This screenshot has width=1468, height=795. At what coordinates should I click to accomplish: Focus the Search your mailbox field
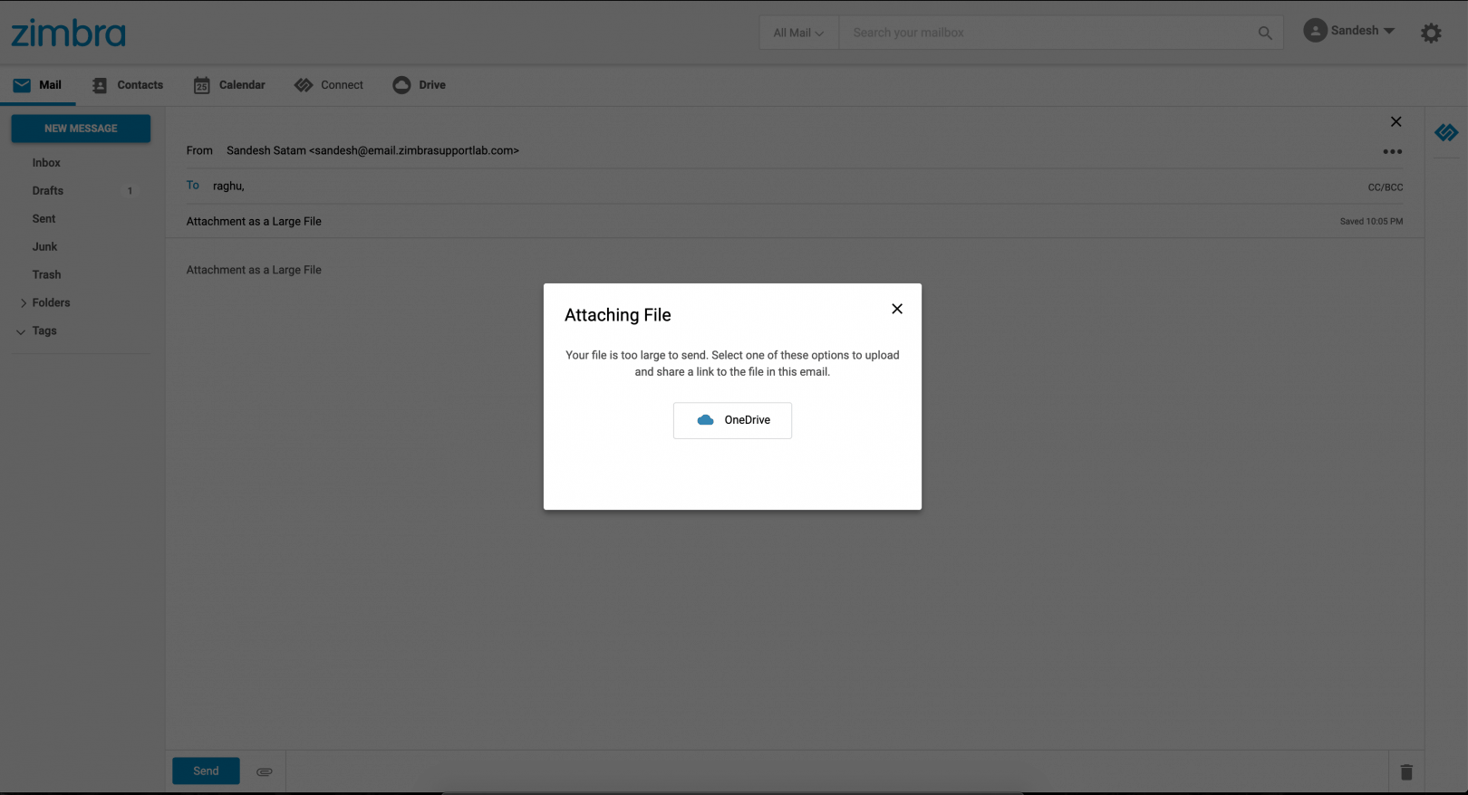(x=1047, y=33)
